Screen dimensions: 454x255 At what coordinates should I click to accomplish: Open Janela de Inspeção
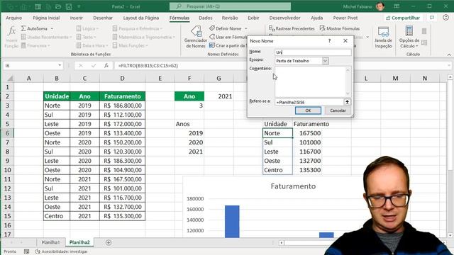tap(383, 37)
